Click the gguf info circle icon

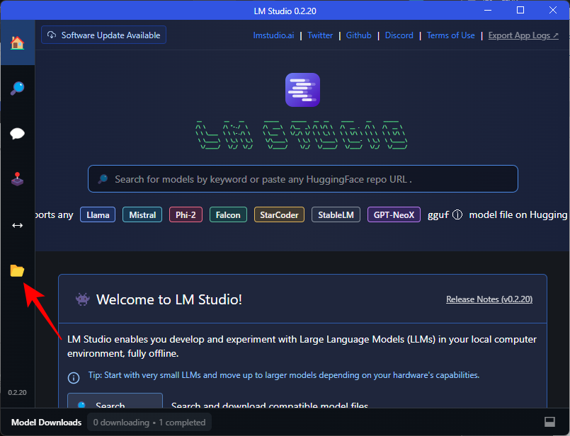tap(457, 214)
